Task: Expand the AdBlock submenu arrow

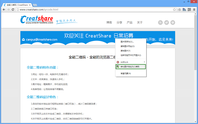Action: point(144,62)
